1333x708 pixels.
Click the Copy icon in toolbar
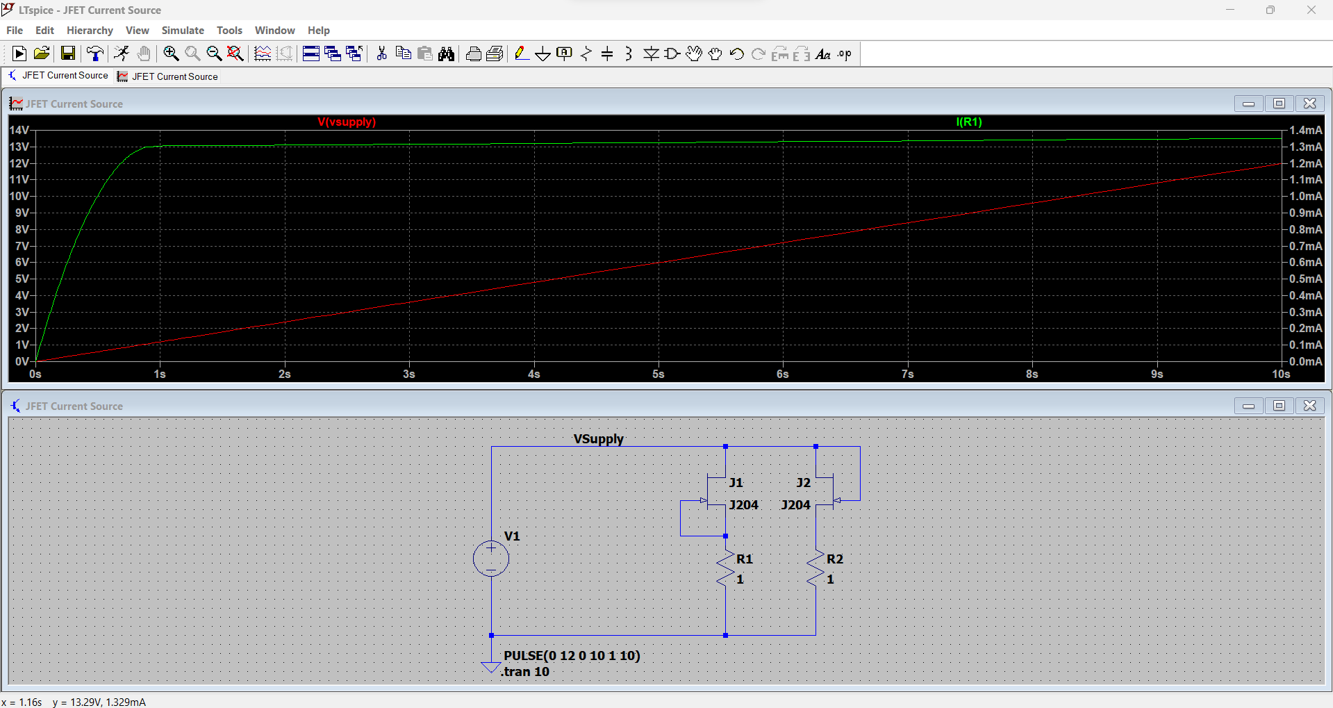coord(403,53)
